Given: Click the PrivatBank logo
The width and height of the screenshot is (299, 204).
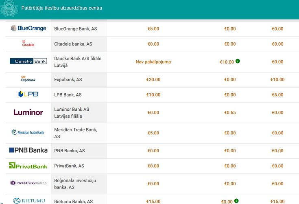Looking at the screenshot, I should click(x=28, y=165).
